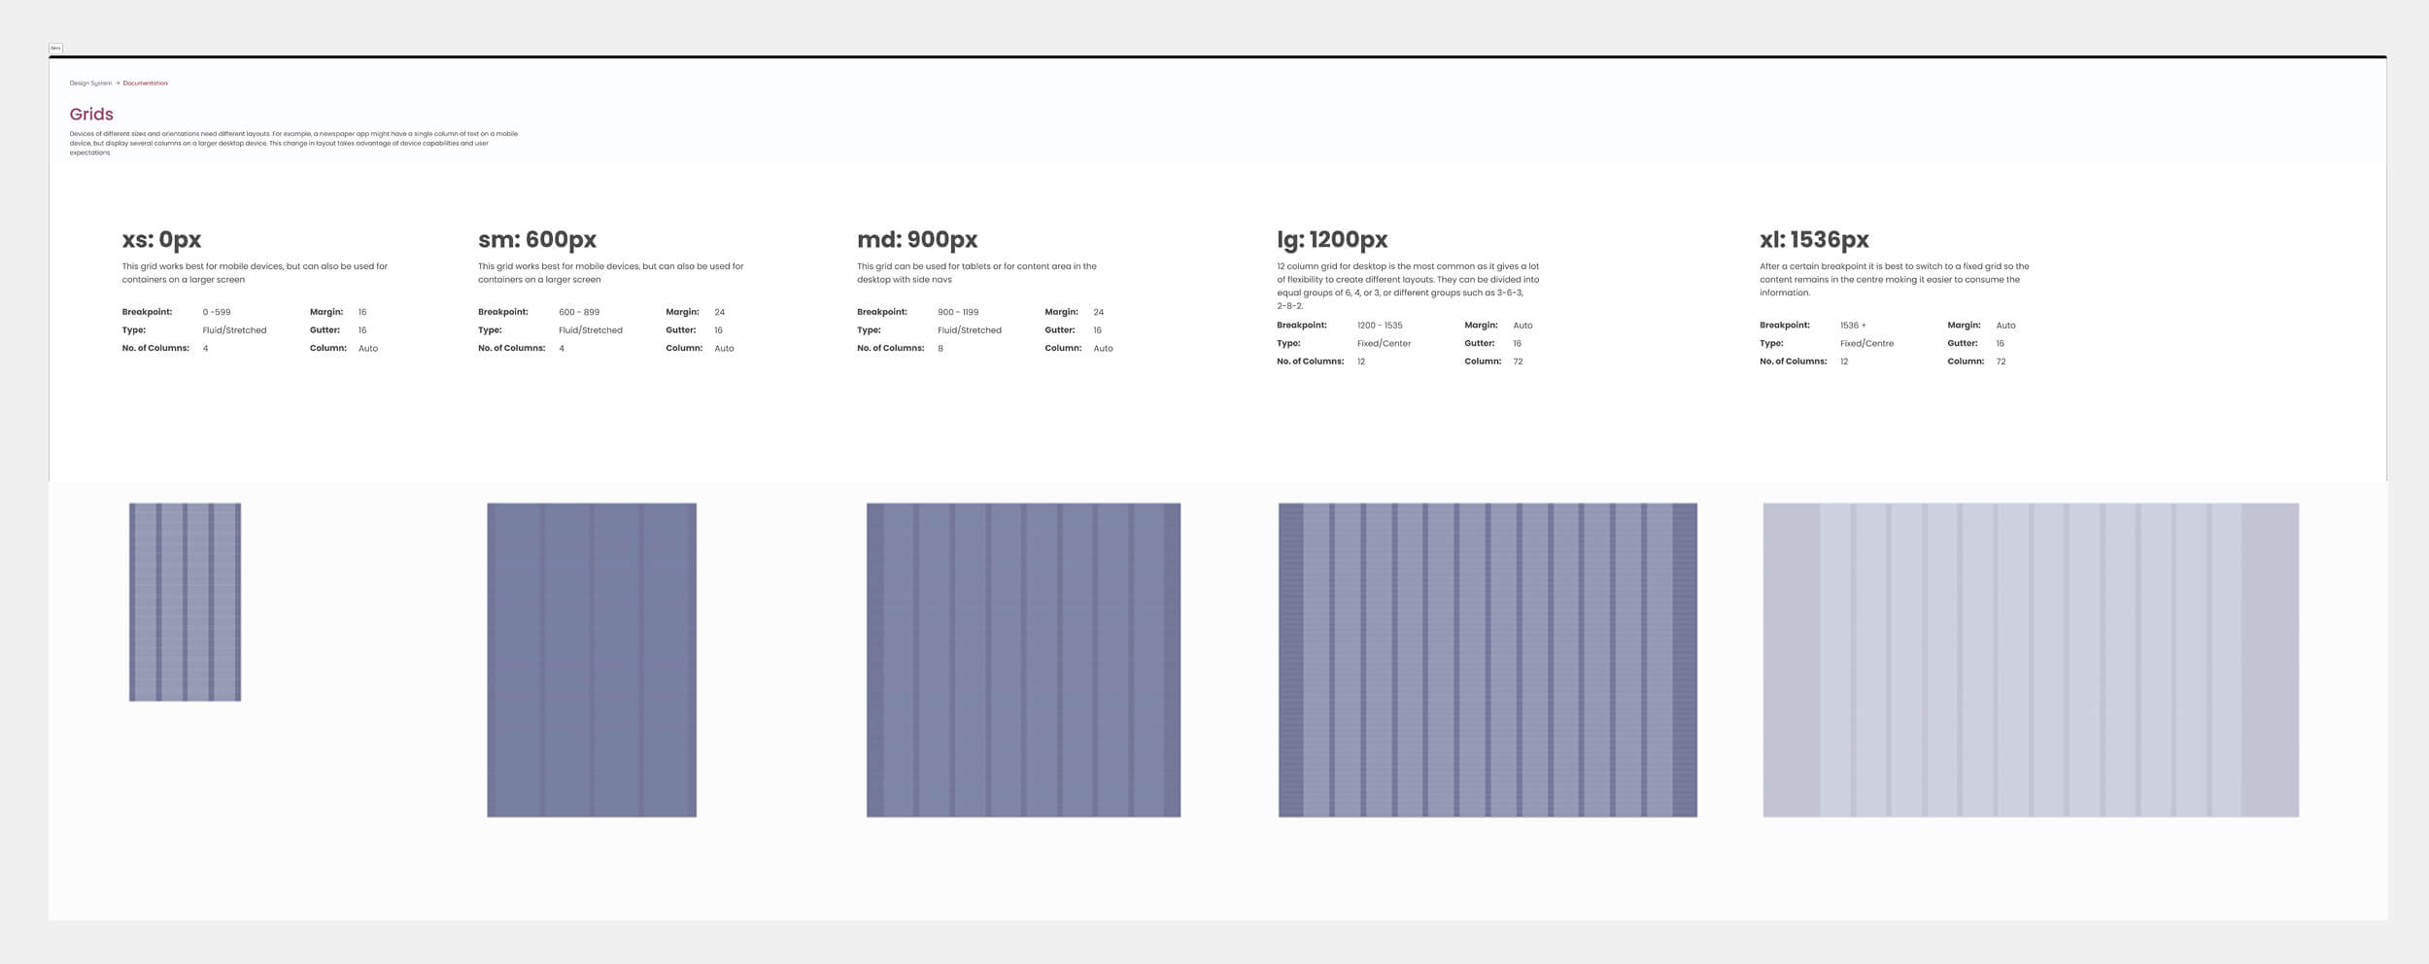Click the 1536 + breakpoint value

pyautogui.click(x=1852, y=326)
